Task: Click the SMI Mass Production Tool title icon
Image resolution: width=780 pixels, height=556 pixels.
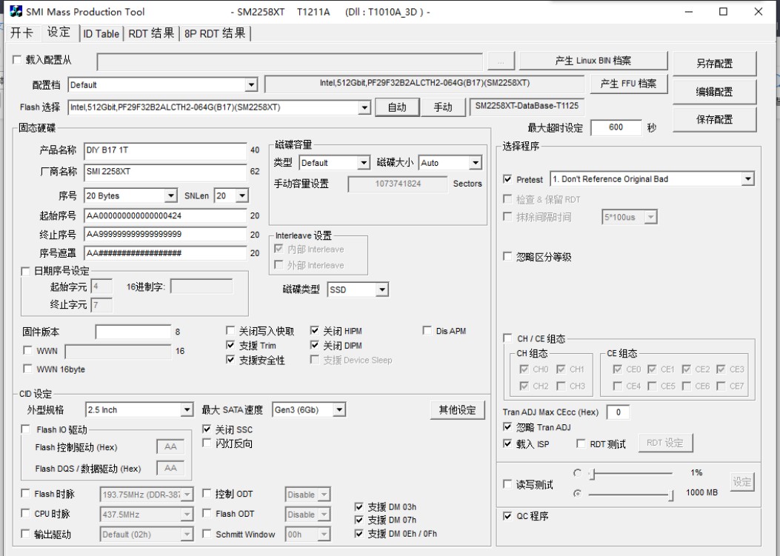Action: [16, 12]
